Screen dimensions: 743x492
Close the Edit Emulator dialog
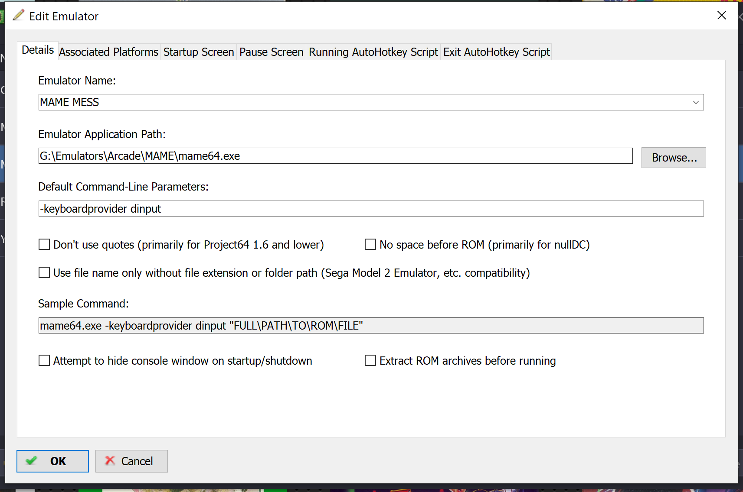click(722, 16)
